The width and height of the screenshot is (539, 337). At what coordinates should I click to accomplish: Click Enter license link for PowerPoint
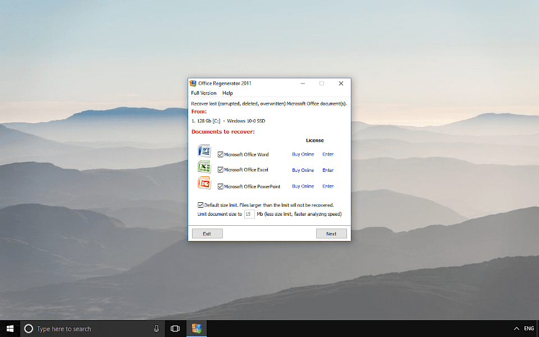pyautogui.click(x=328, y=186)
